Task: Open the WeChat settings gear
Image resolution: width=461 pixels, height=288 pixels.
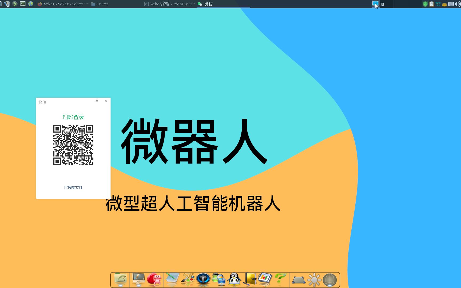Action: (97, 101)
